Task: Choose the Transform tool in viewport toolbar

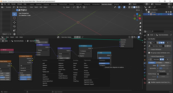Action: coord(15,34)
